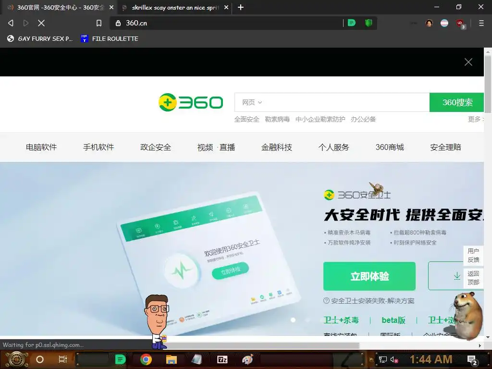Screen dimensions: 492x369
Task: Expand 更多 next to search suggestions
Action: pos(476,119)
